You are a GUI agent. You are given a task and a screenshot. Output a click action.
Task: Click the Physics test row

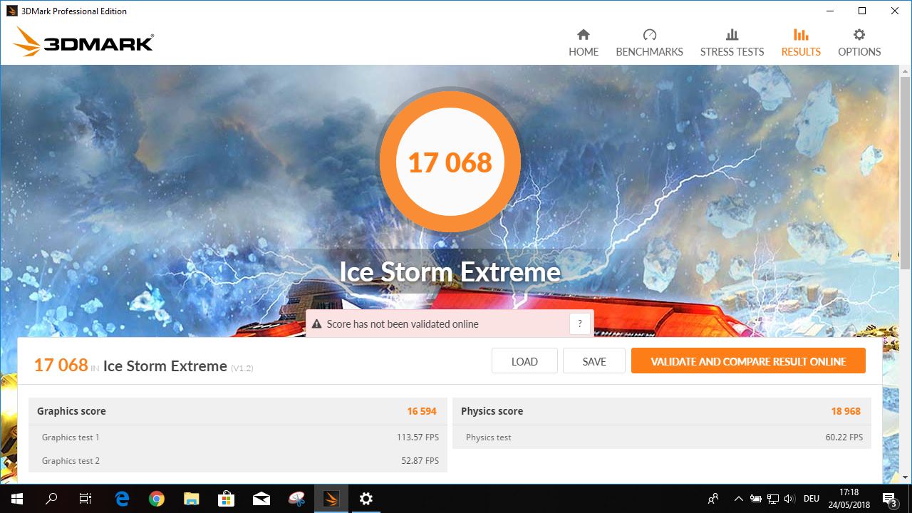point(662,437)
